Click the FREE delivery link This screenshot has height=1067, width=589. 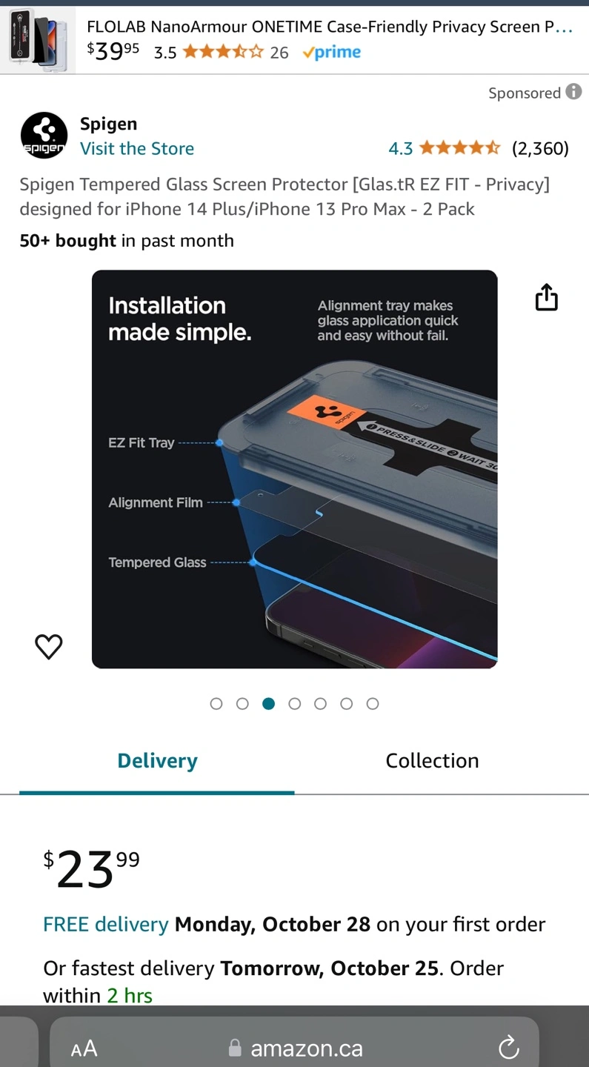pos(106,924)
